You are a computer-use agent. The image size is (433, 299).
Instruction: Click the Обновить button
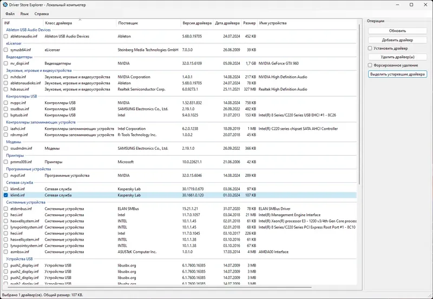click(x=397, y=31)
